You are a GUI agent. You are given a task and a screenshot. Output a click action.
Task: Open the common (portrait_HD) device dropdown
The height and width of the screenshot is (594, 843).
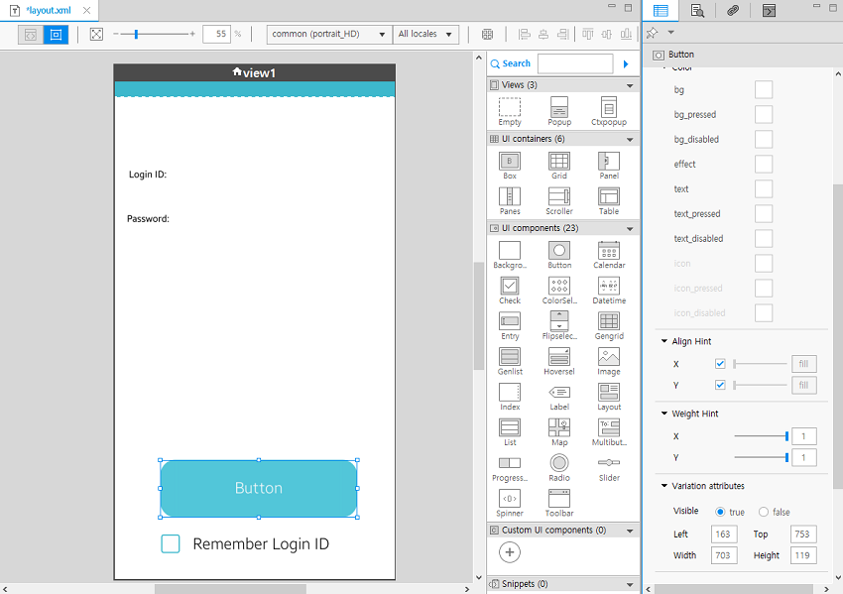(x=329, y=34)
